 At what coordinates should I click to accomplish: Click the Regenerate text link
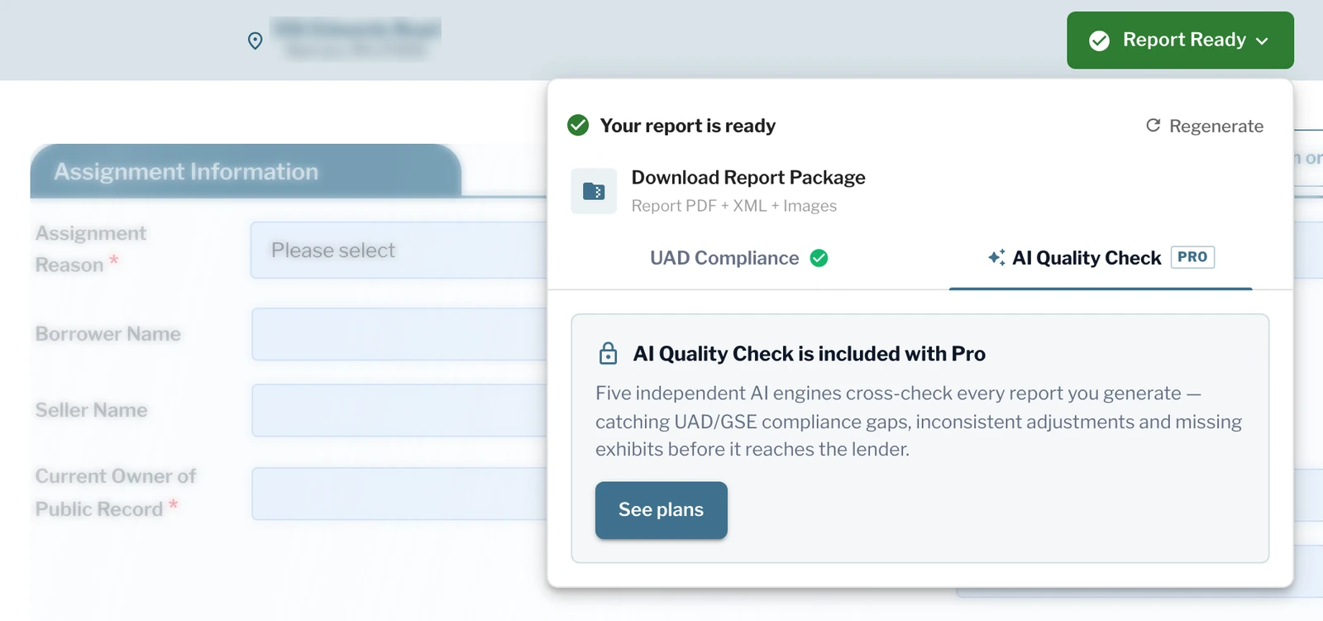1216,126
